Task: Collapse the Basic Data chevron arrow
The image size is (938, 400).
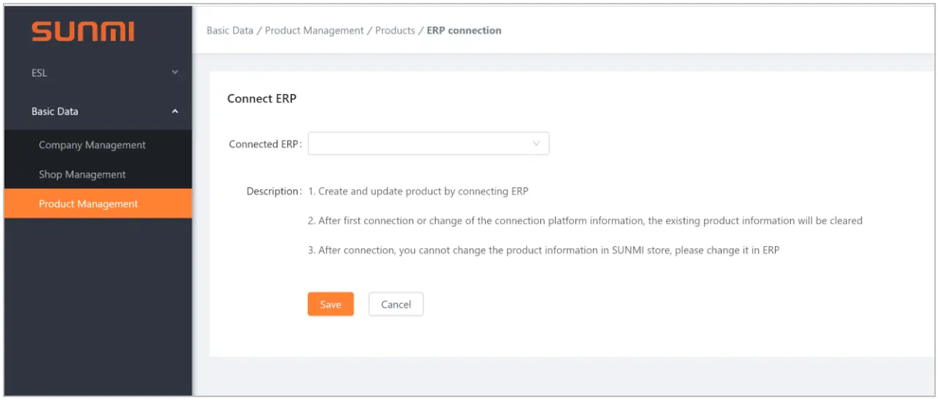Action: click(175, 111)
